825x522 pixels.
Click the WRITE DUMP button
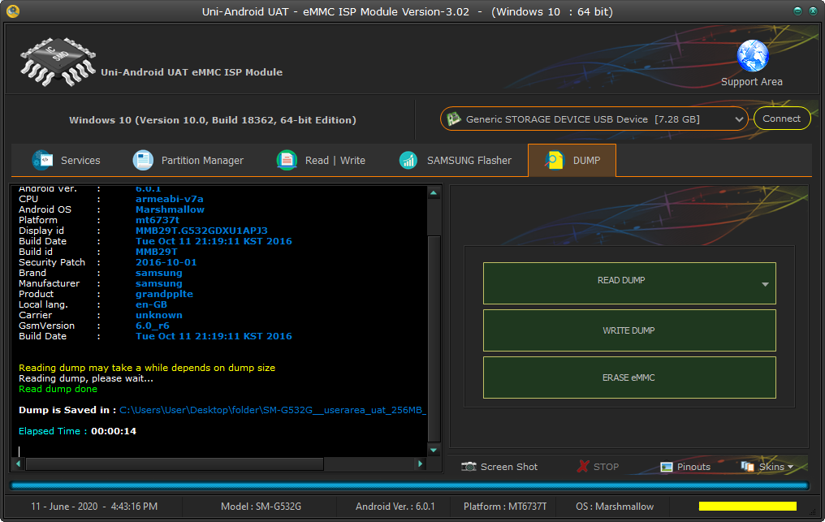629,330
